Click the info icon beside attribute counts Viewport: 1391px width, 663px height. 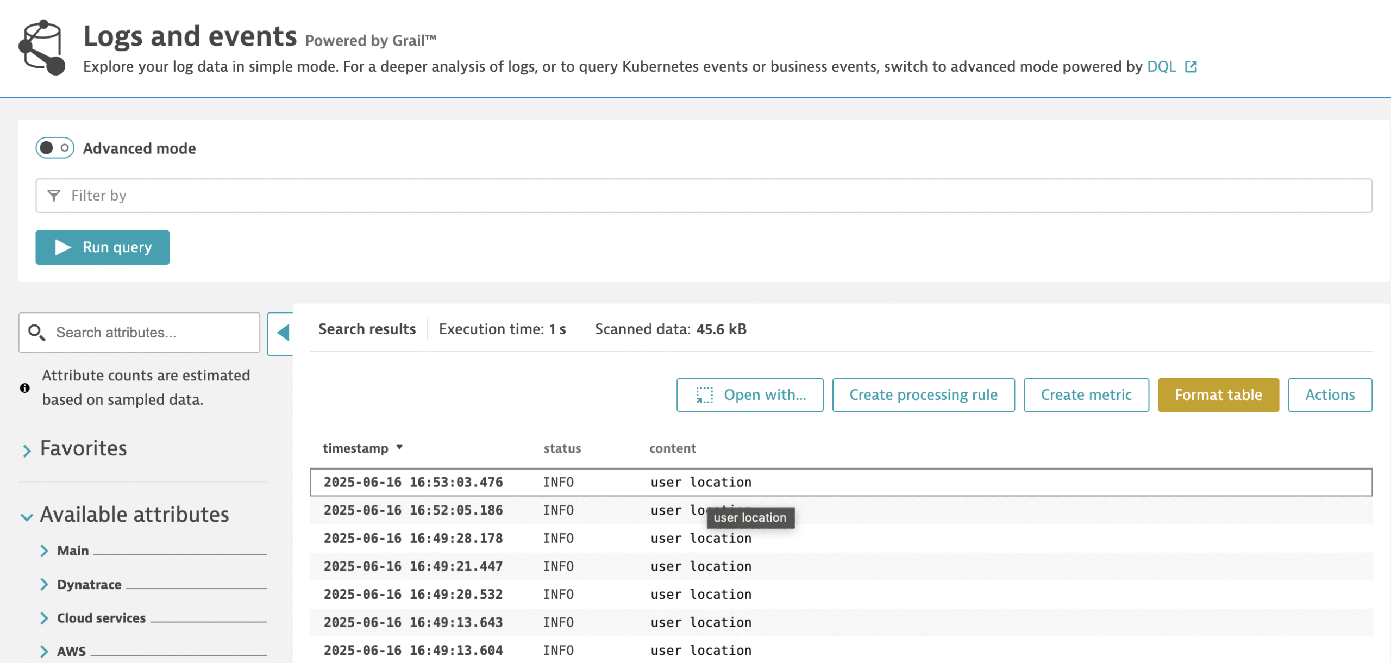coord(25,388)
